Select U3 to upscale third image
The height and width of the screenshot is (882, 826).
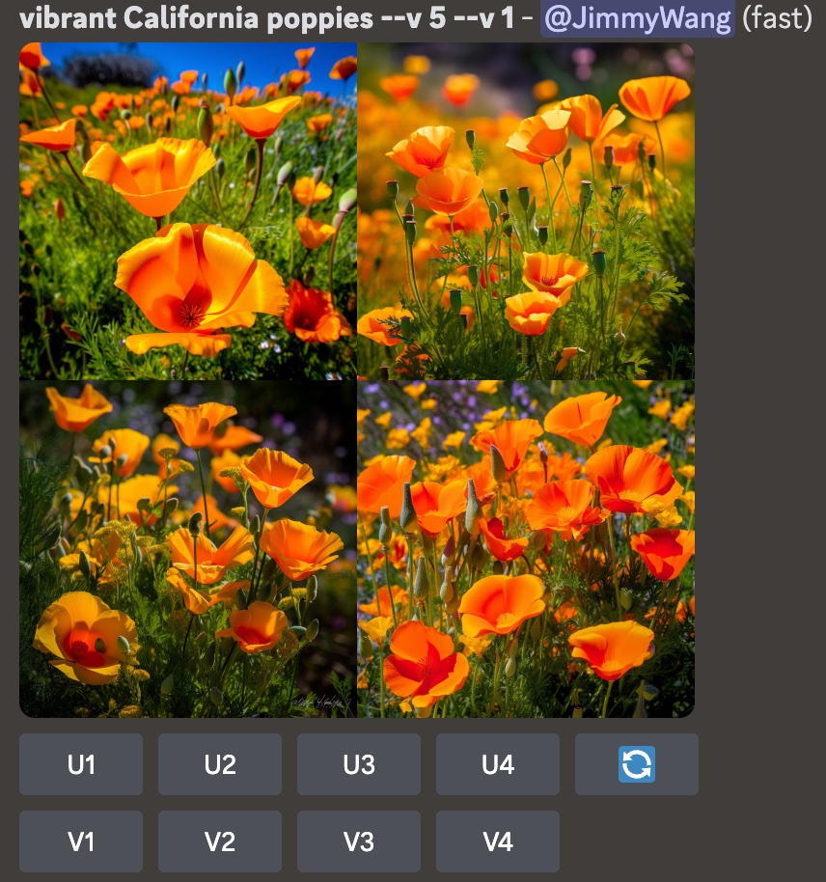coord(358,764)
